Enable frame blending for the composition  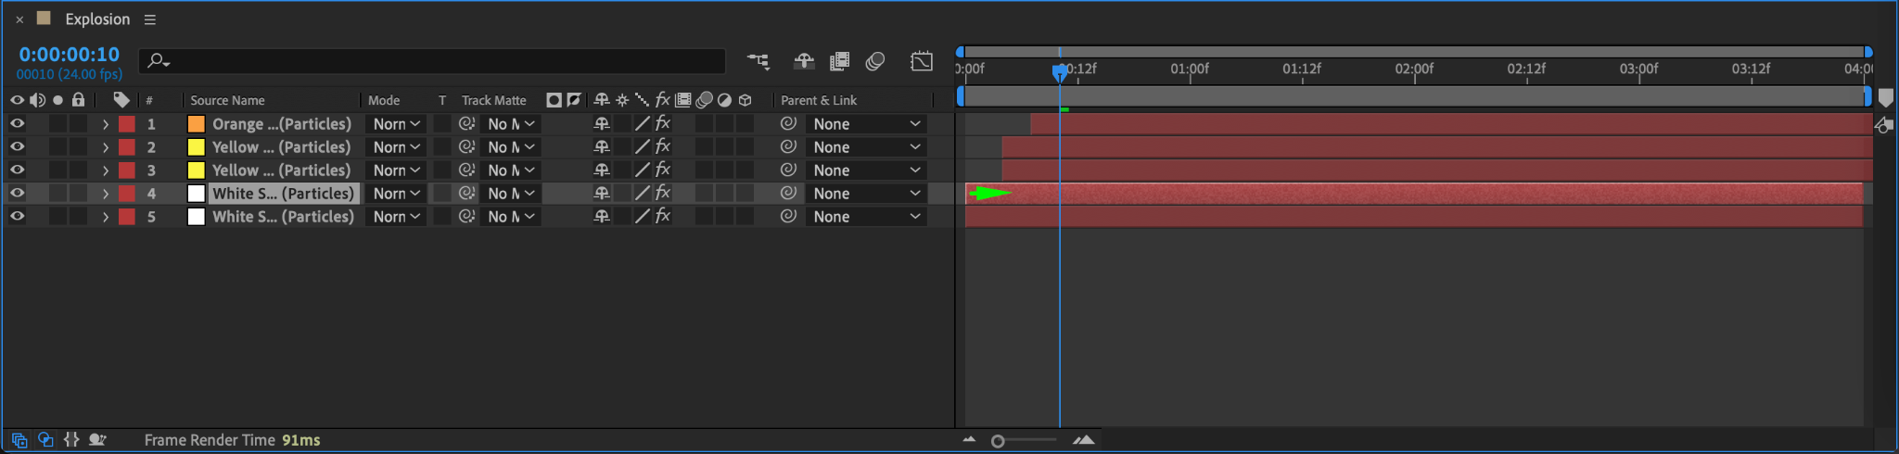(839, 61)
